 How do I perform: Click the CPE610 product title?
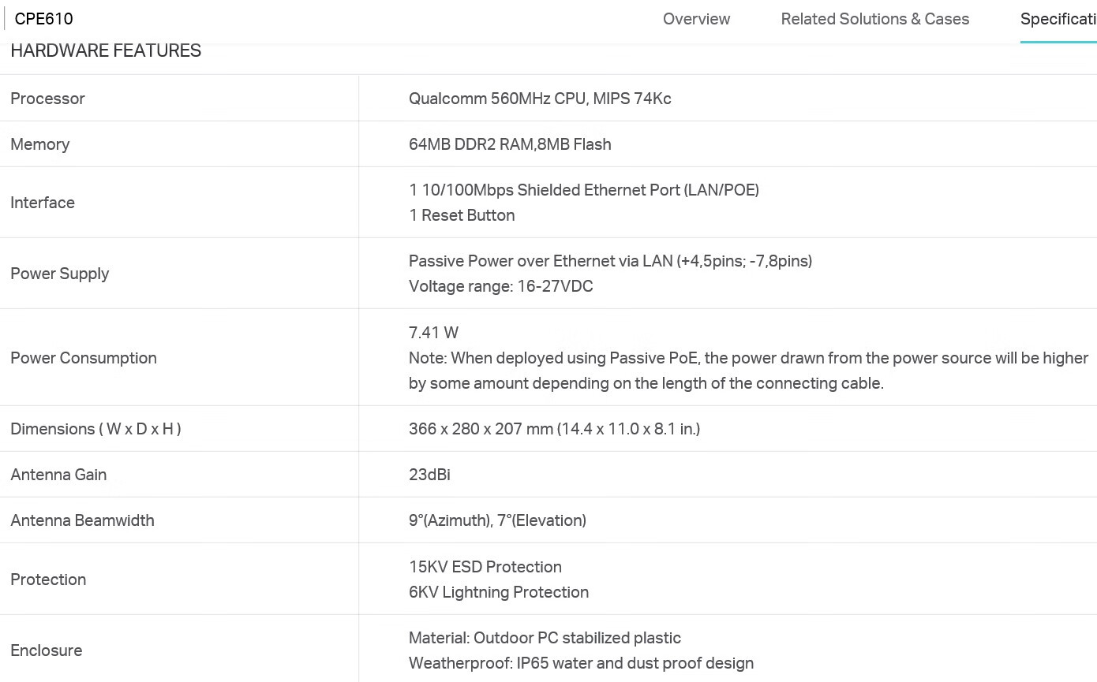[43, 19]
